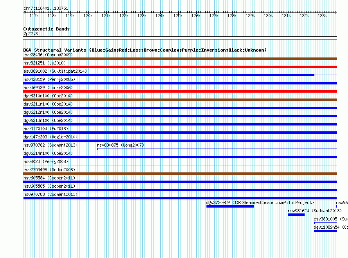Open nsv8023 (Perry2008) variant

point(46,161)
